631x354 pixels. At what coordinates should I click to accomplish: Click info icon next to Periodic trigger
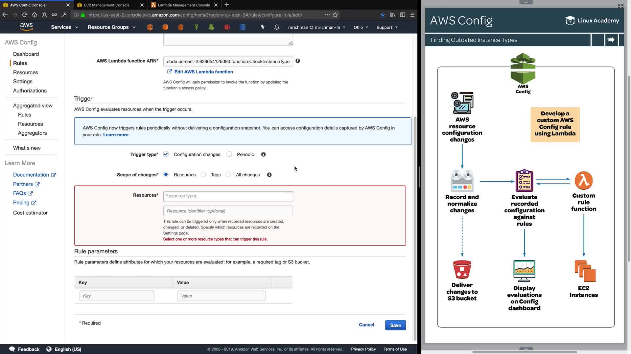click(263, 154)
